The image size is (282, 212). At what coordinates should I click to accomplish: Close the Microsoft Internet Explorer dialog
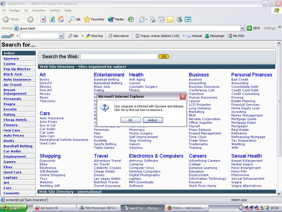click(183, 96)
